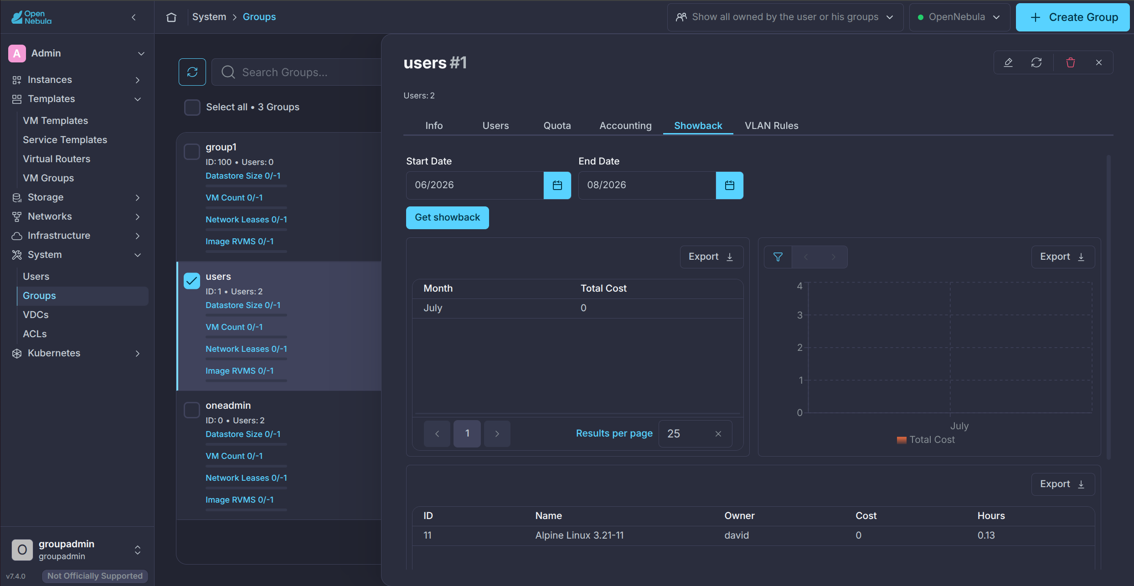Check the group1 checkbox
Viewport: 1134px width, 586px height.
(x=192, y=152)
